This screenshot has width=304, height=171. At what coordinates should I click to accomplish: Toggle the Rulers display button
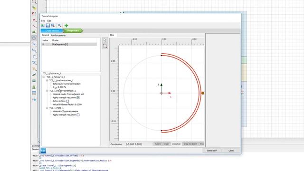pos(158,144)
